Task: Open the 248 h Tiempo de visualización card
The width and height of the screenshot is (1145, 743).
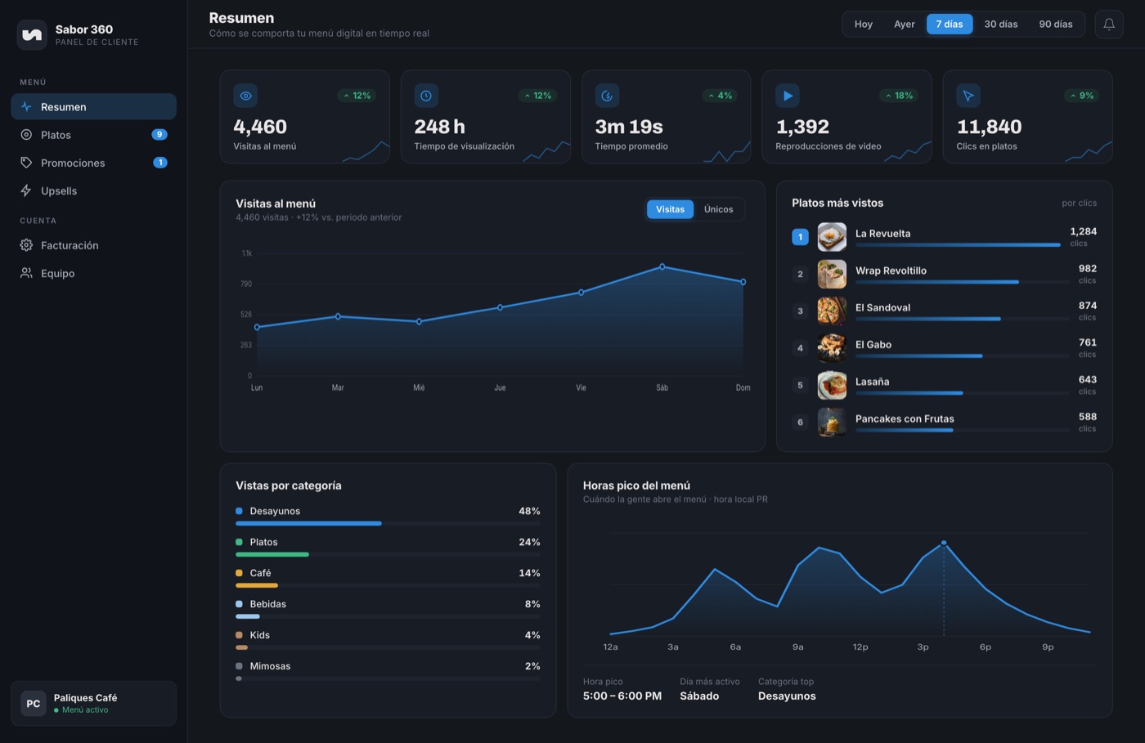Action: tap(486, 117)
